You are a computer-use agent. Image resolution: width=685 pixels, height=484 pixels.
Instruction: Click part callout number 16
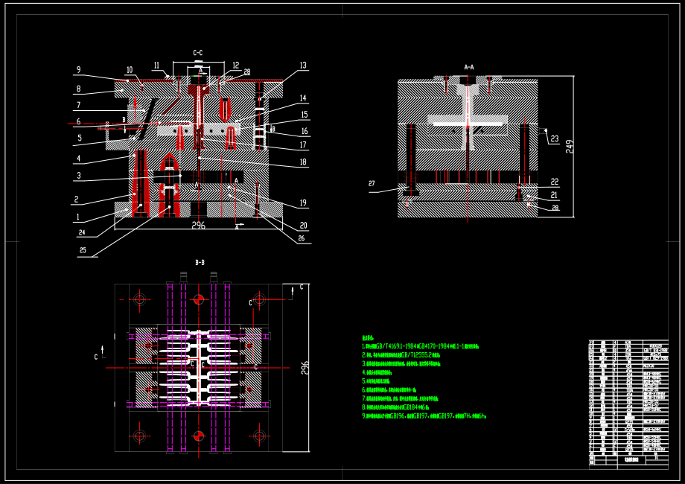(x=305, y=131)
